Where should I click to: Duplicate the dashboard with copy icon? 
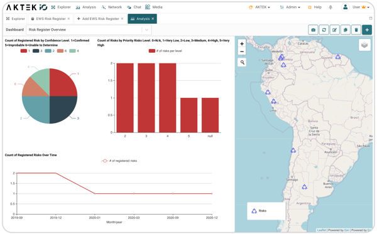click(345, 29)
